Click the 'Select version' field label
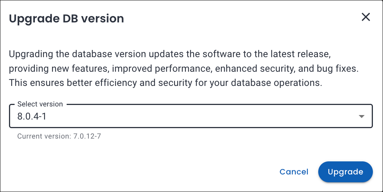The width and height of the screenshot is (383, 192). coord(40,104)
